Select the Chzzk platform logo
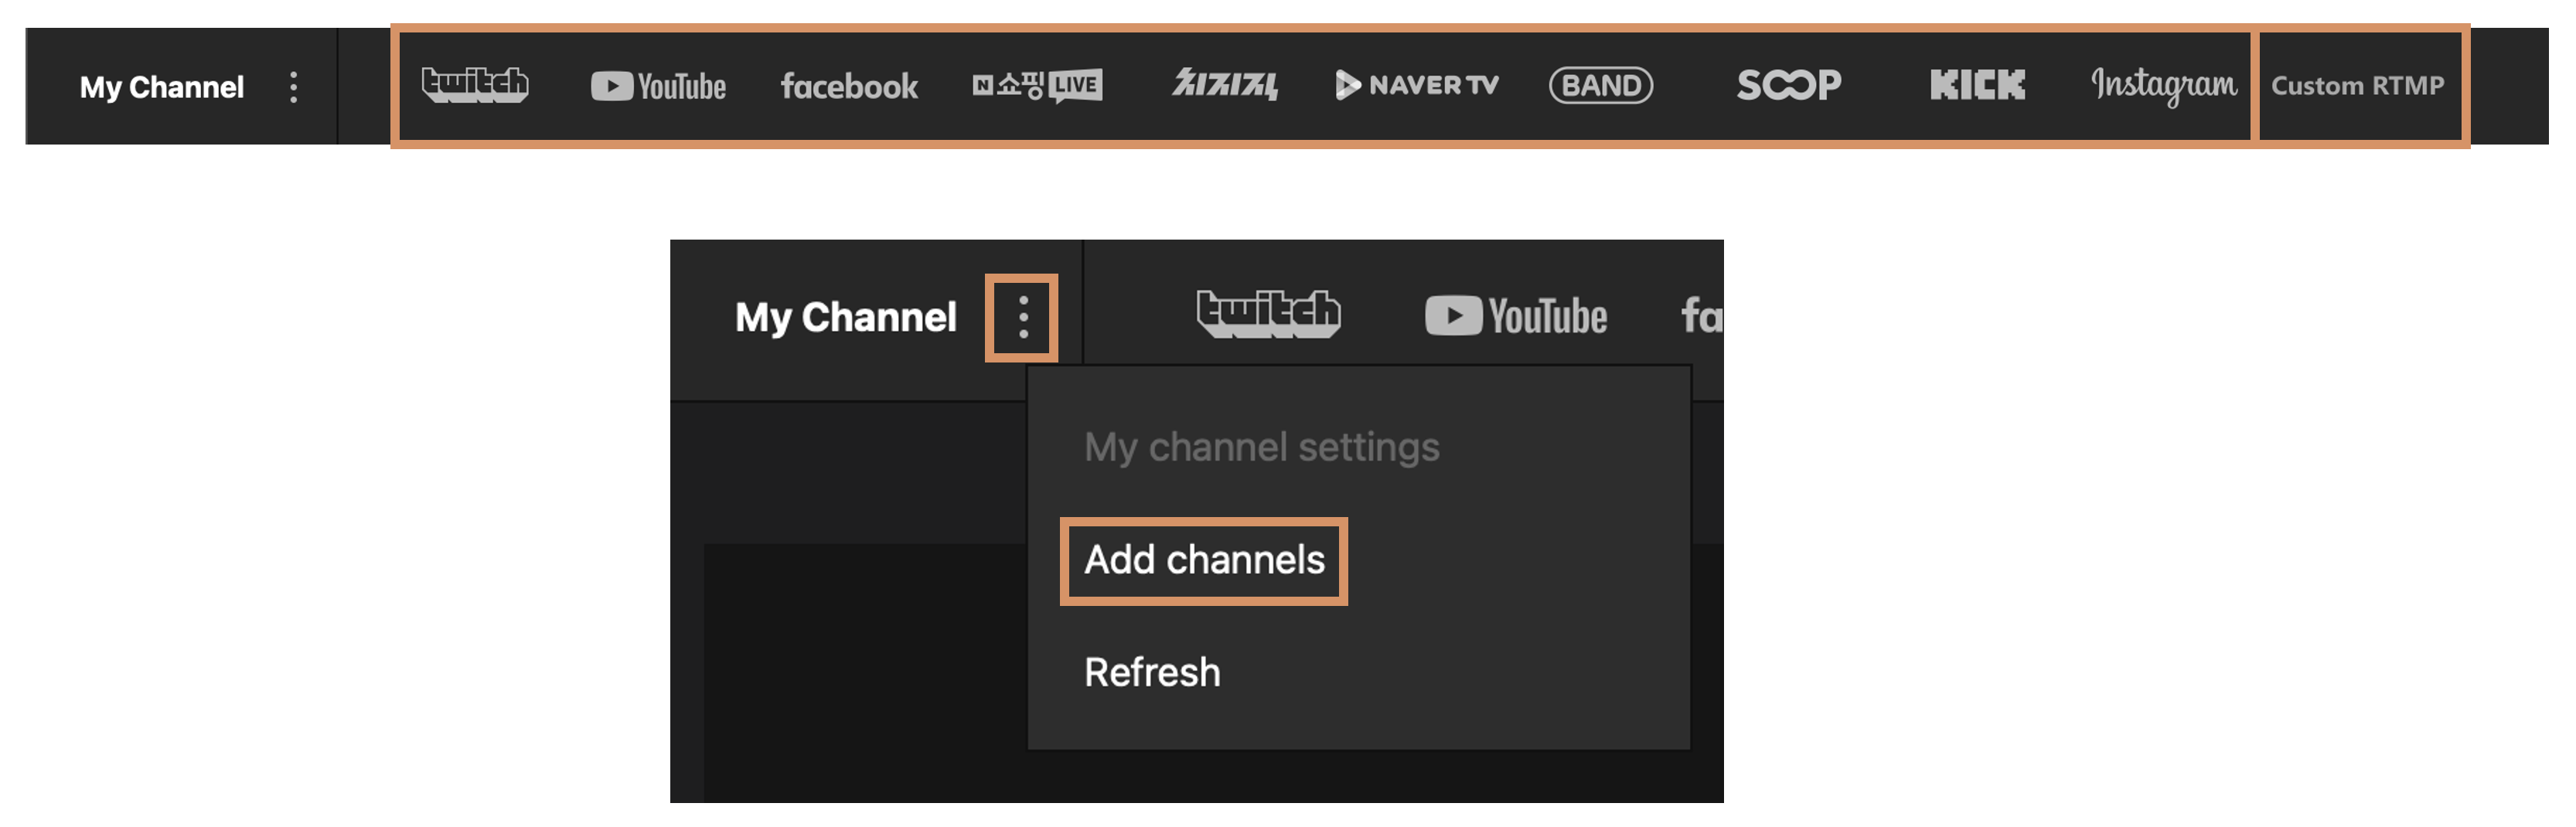 point(1225,85)
